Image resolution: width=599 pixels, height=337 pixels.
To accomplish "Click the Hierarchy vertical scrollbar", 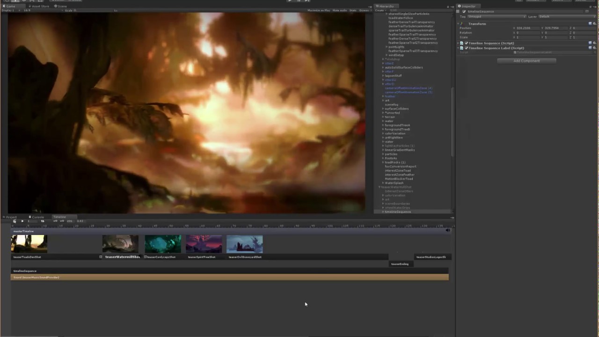I will tap(452, 122).
